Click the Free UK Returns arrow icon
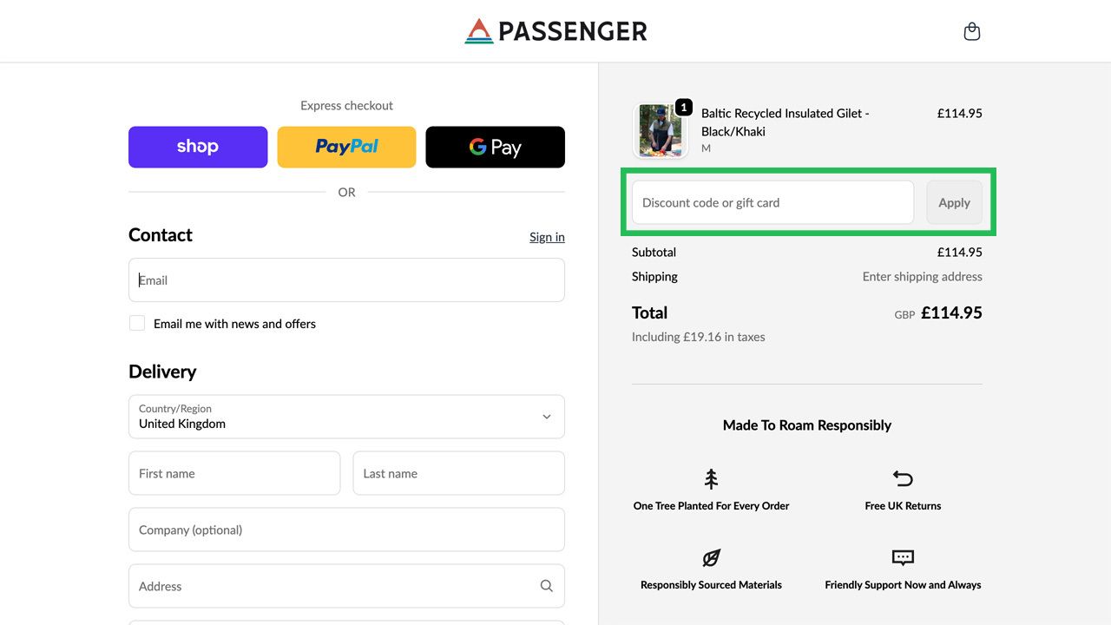The image size is (1111, 625). coord(902,477)
